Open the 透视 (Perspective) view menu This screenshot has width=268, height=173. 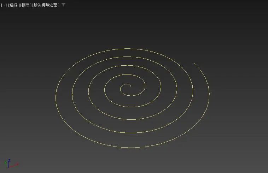pyautogui.click(x=14, y=5)
